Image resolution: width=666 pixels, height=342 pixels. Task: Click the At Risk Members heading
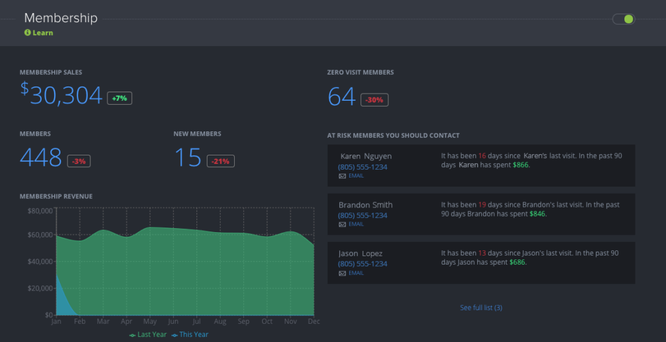tap(393, 135)
